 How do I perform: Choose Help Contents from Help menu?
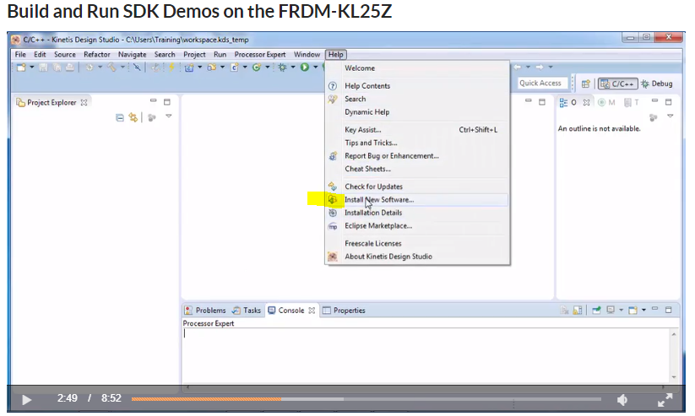click(x=417, y=86)
